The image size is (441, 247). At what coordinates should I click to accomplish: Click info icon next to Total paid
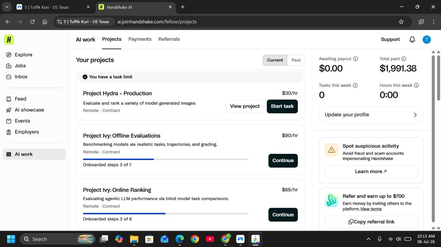coord(404,59)
